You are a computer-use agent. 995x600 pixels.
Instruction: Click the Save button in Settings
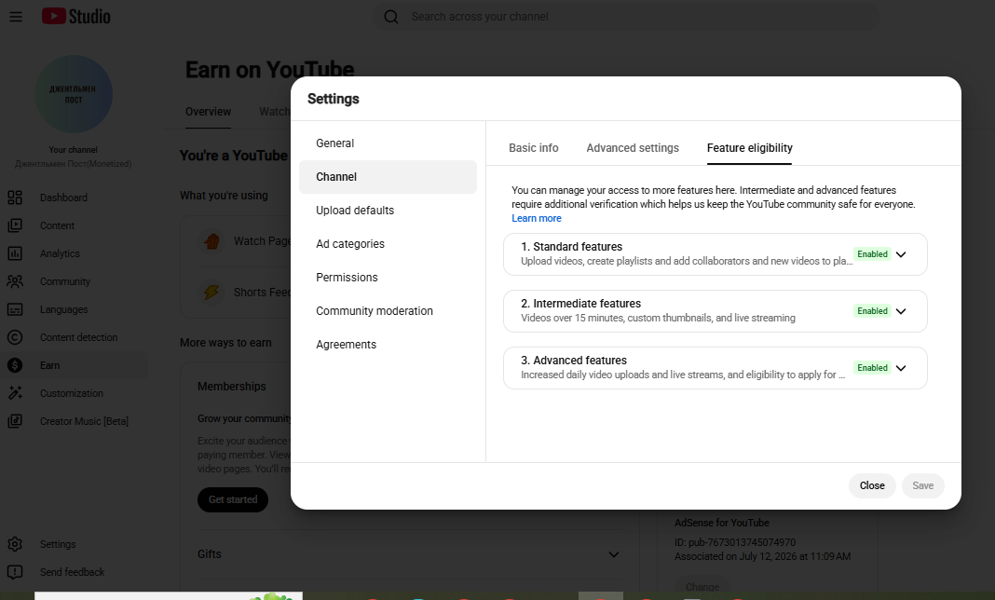[x=922, y=485]
